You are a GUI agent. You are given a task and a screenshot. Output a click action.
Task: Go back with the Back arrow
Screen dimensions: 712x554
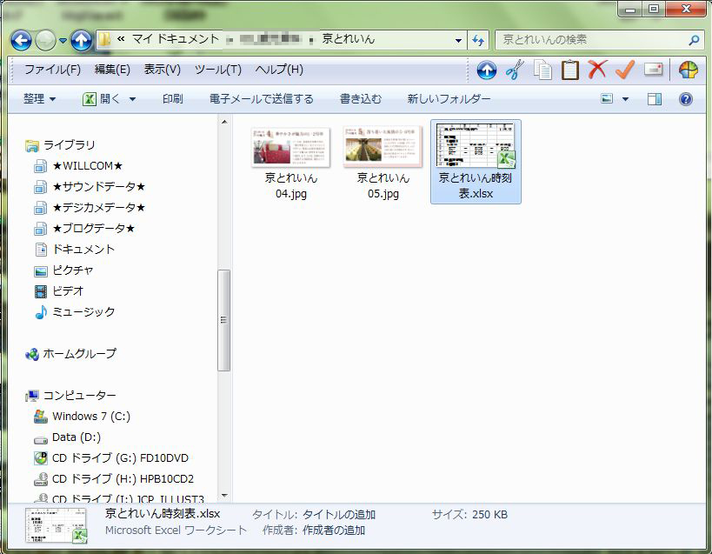[22, 40]
